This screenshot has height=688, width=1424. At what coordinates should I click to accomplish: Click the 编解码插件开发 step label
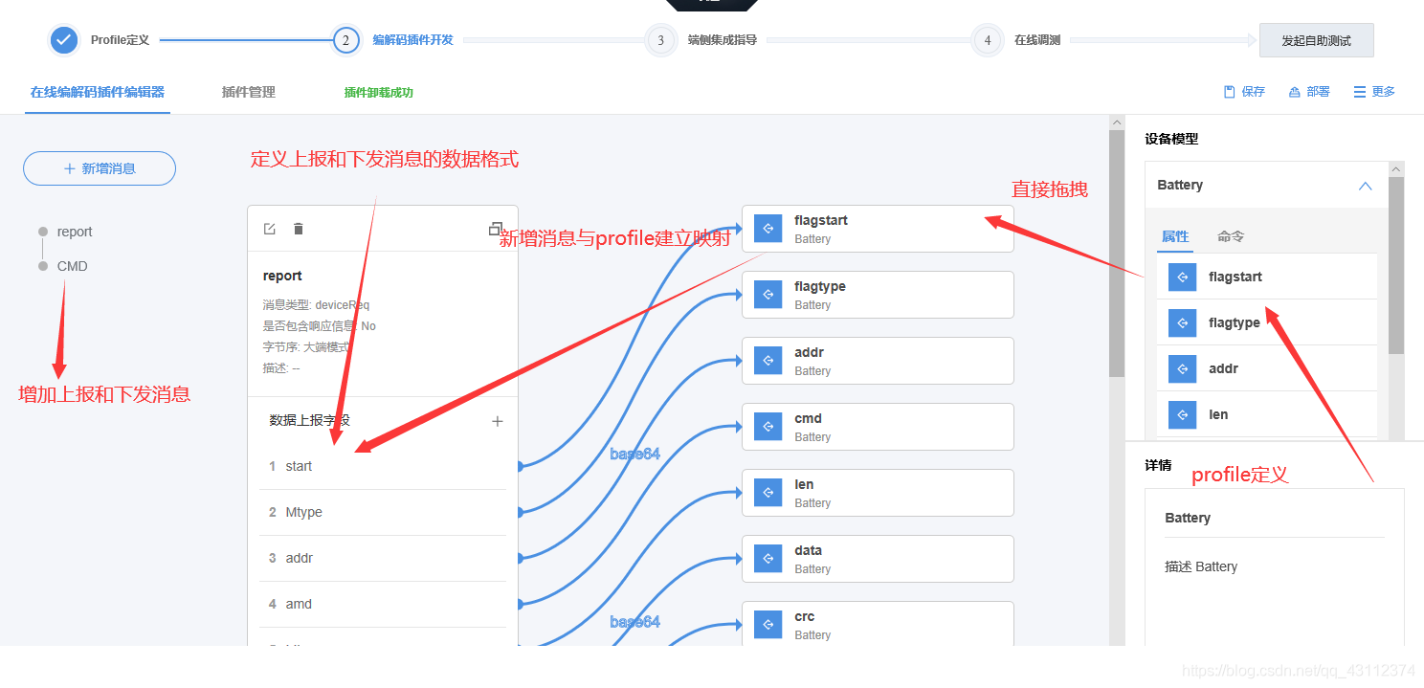pos(412,40)
